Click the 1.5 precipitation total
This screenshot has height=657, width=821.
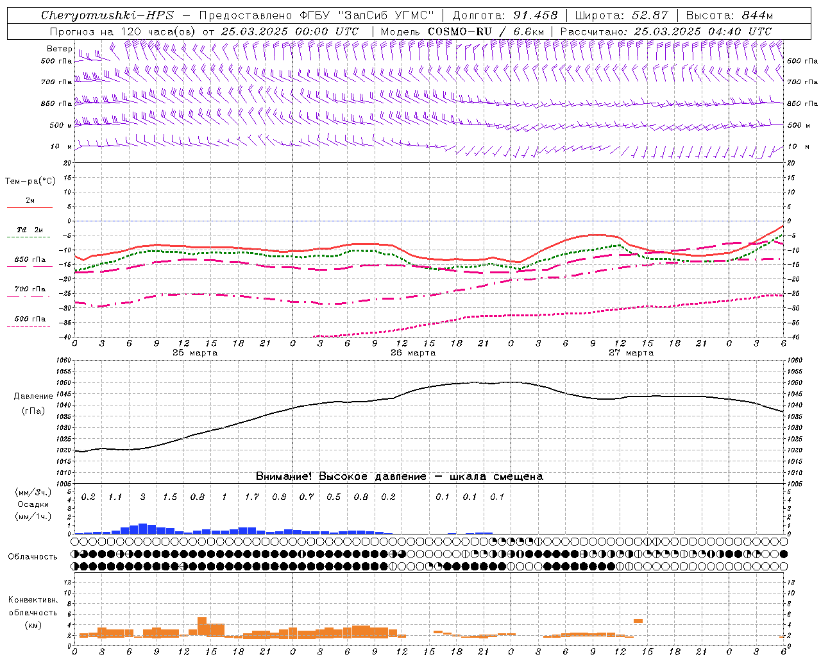click(x=170, y=497)
